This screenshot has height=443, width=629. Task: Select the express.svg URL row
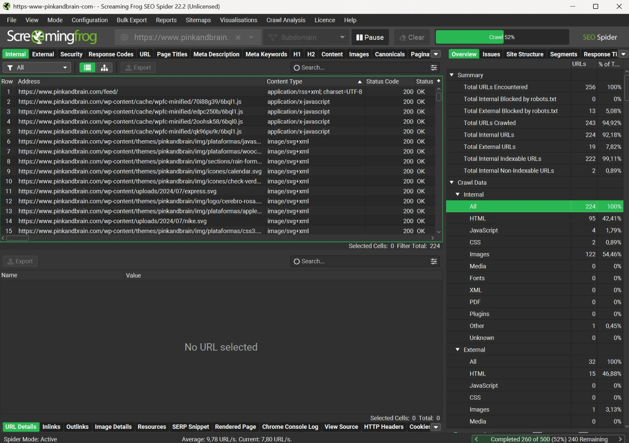(x=218, y=191)
